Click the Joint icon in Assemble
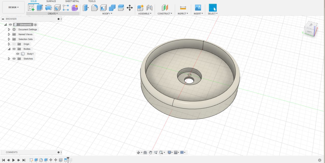This screenshot has height=163, width=325. (149, 8)
